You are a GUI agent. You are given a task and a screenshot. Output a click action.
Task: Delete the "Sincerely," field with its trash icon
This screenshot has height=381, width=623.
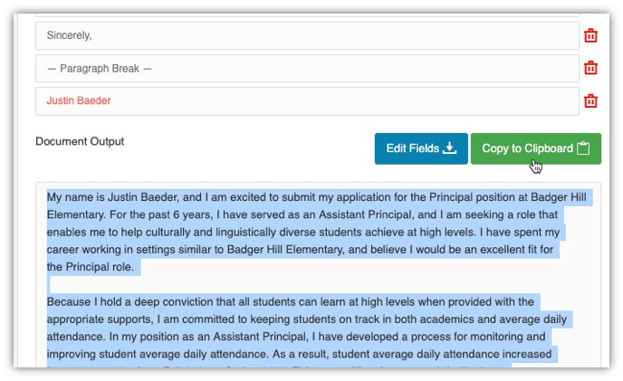pos(590,36)
